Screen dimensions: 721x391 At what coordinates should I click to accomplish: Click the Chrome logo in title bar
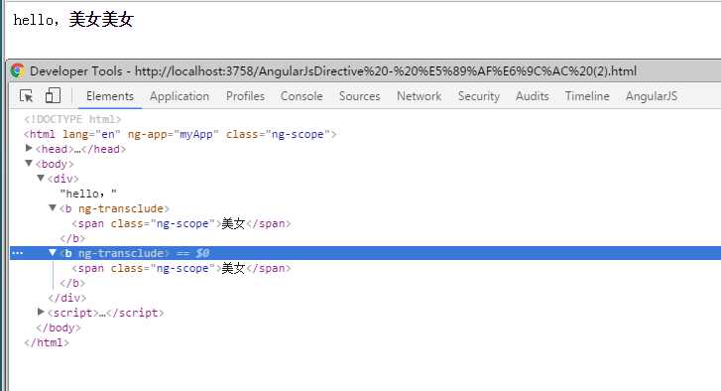[x=18, y=70]
